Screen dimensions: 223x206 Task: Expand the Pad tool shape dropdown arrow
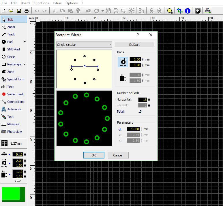[x=25, y=42]
